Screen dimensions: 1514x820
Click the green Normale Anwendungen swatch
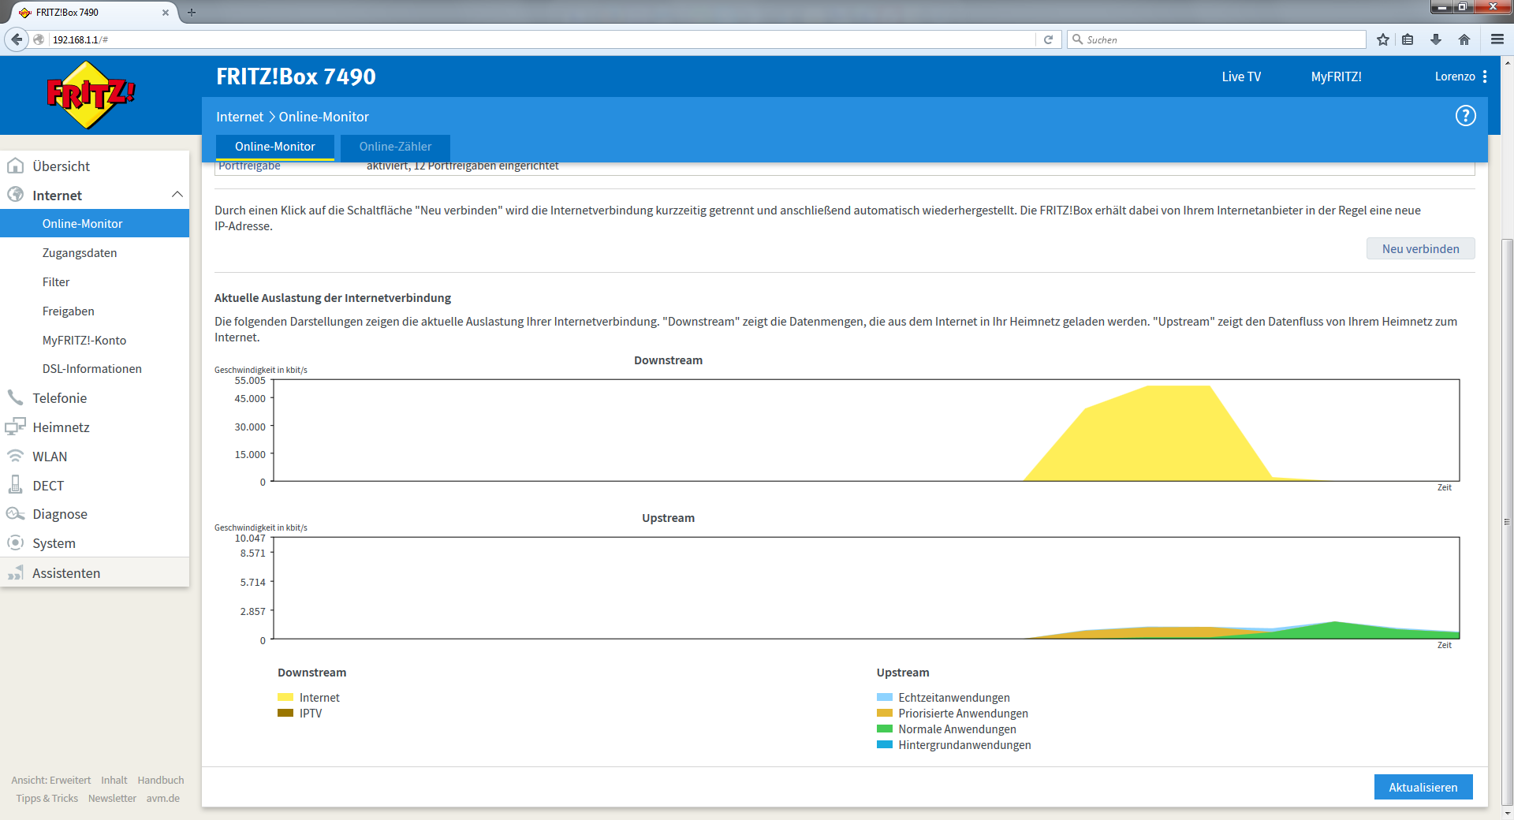click(x=885, y=729)
